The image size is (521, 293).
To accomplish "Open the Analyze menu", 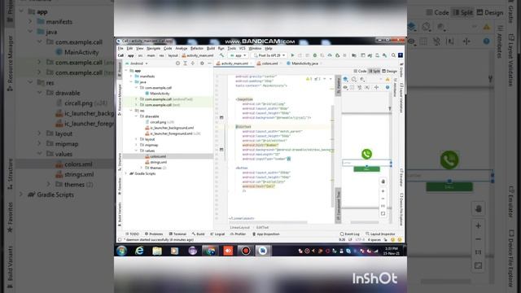I will click(181, 49).
